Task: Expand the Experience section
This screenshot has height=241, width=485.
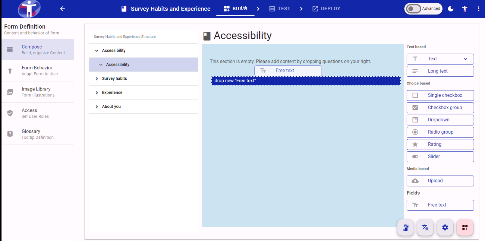Action: 97,93
